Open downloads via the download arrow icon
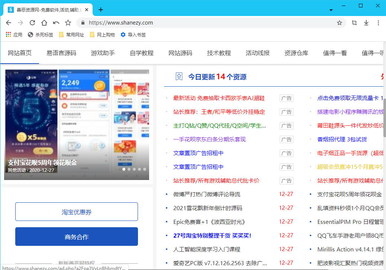The image size is (386, 270). point(366,23)
